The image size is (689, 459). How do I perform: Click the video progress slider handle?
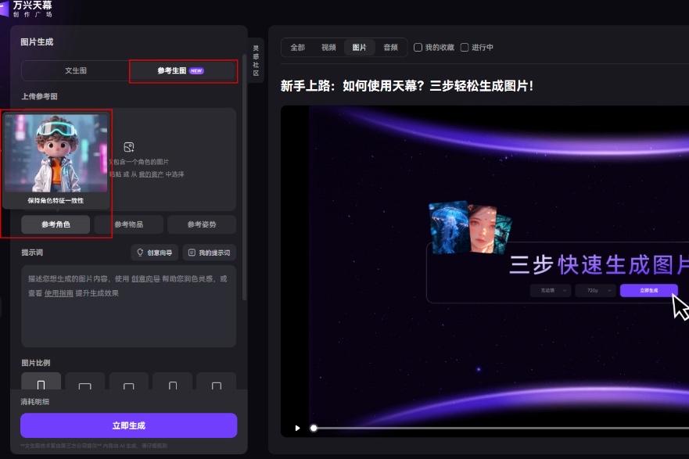pyautogui.click(x=314, y=428)
